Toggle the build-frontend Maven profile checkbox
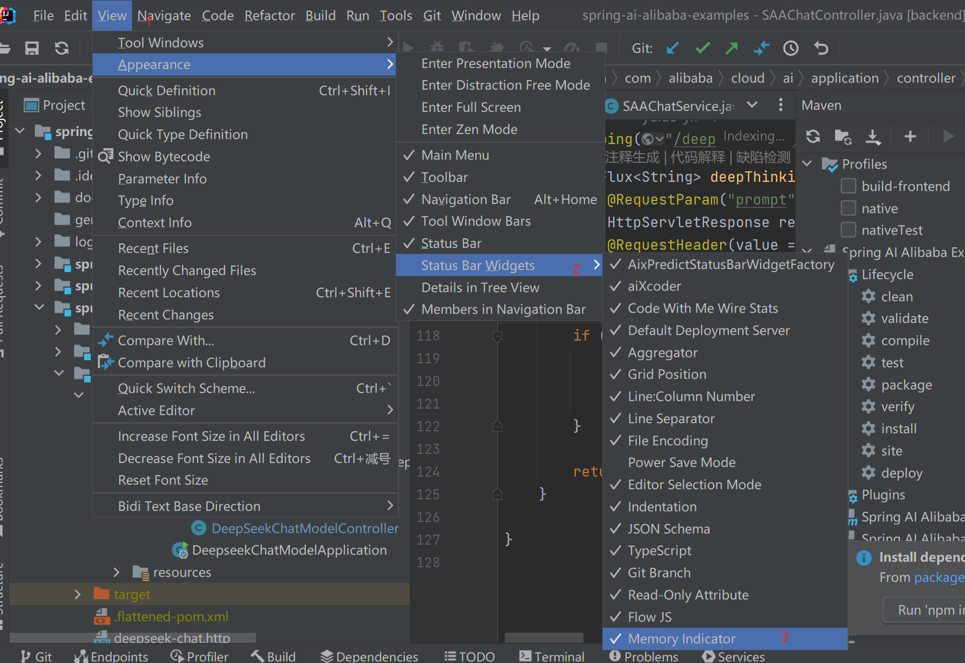 pos(849,186)
